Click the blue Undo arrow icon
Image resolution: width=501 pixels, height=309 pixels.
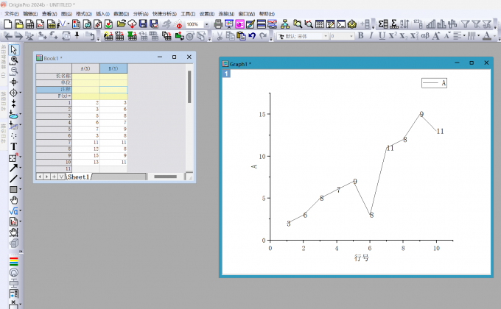coord(252,36)
